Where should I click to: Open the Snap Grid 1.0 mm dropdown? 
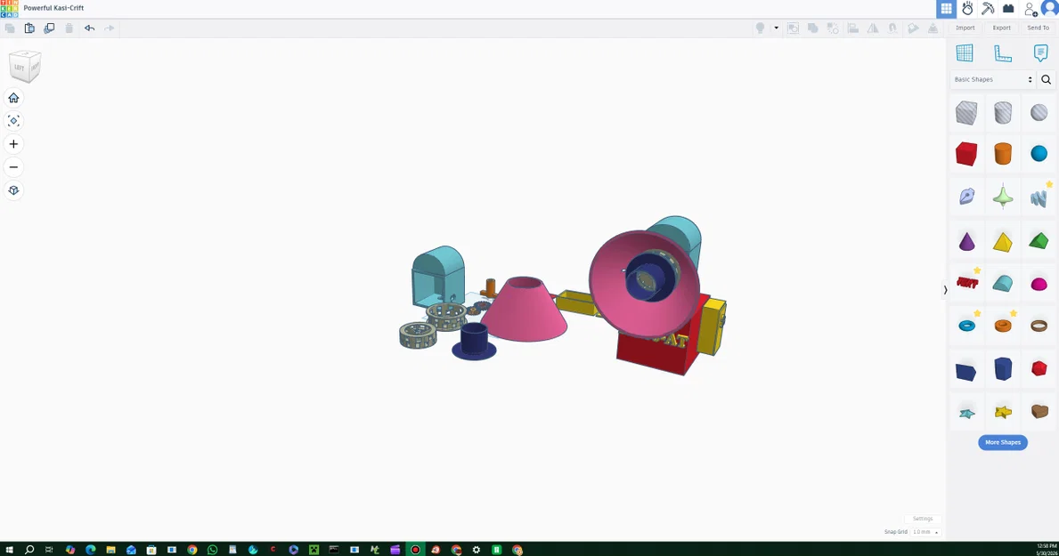[x=926, y=532]
